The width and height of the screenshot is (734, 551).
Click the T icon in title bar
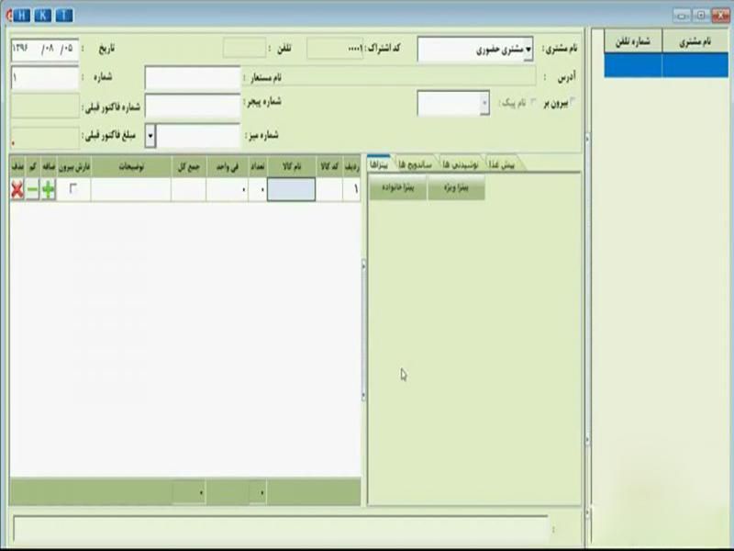pyautogui.click(x=64, y=16)
